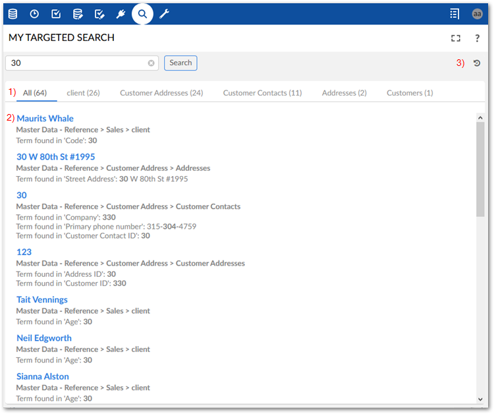The image size is (494, 414).
Task: Switch to the client (26) tab
Action: pos(83,93)
